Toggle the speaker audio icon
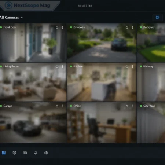This screenshot has width=165, height=165. (46, 153)
